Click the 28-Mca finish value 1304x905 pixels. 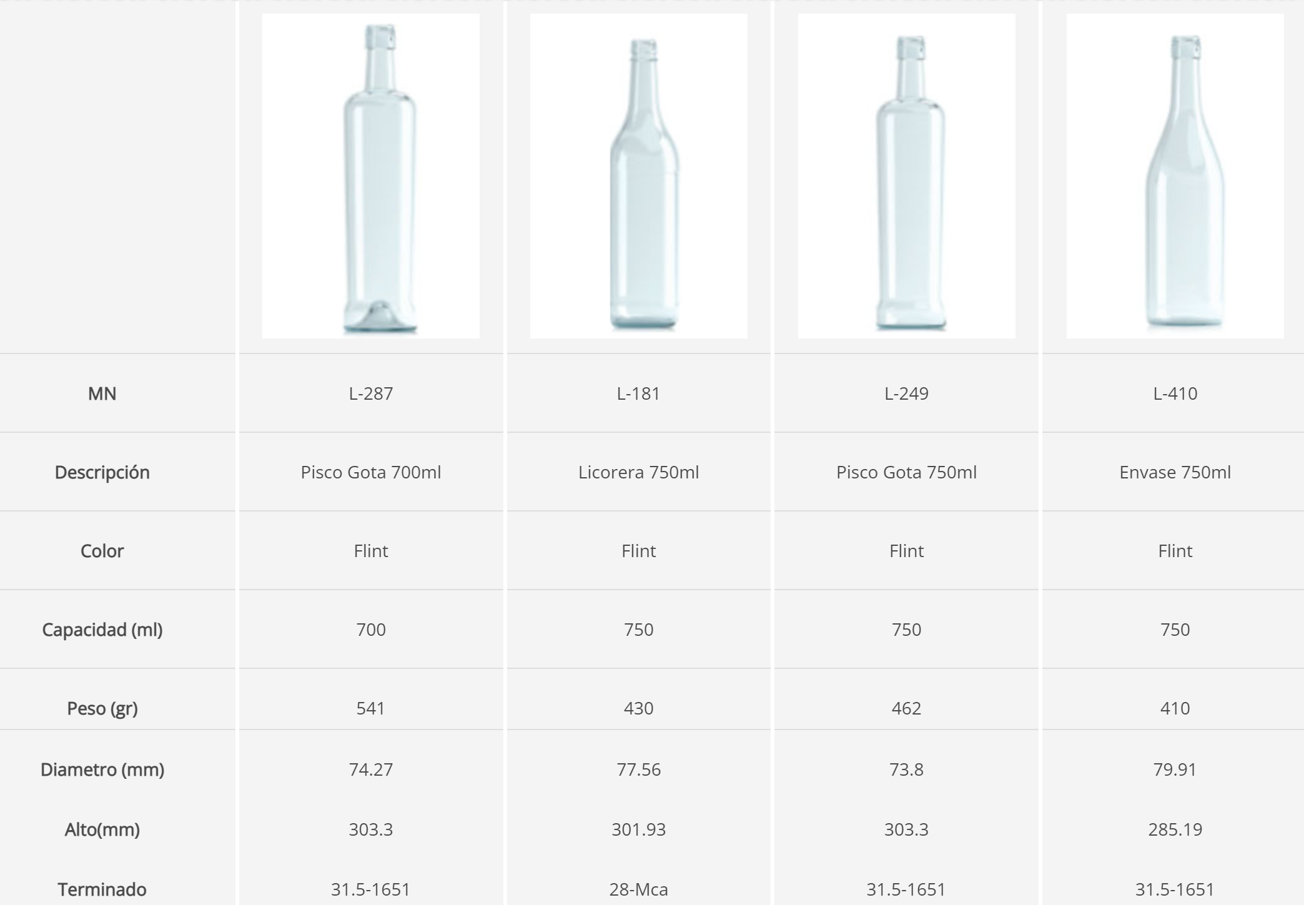coord(638,889)
